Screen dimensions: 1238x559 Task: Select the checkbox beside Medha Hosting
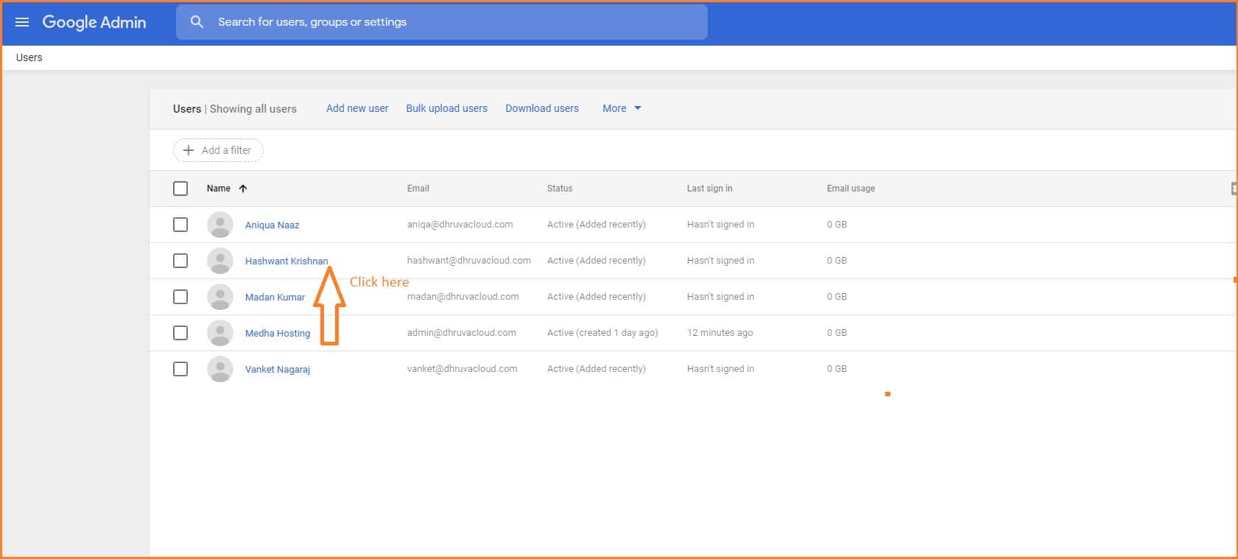pyautogui.click(x=180, y=333)
